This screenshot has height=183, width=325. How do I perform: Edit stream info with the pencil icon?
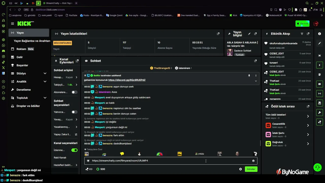click(x=249, y=34)
